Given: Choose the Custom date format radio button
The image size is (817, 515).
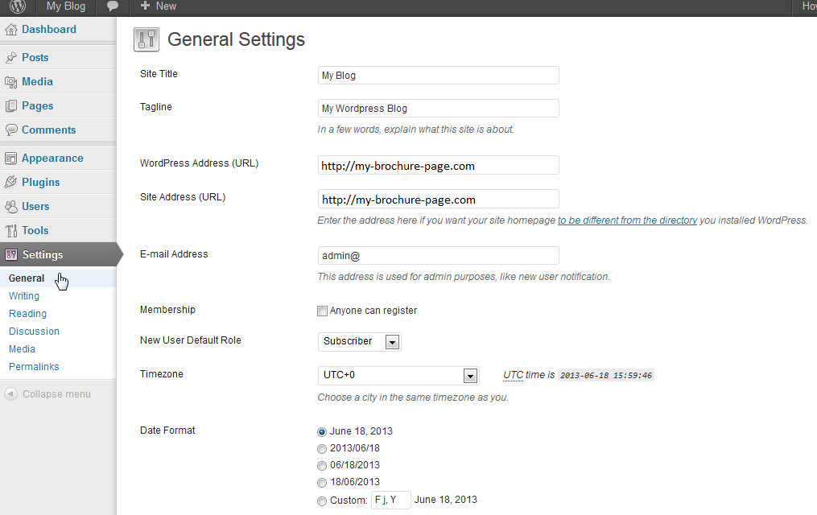Looking at the screenshot, I should (x=323, y=501).
